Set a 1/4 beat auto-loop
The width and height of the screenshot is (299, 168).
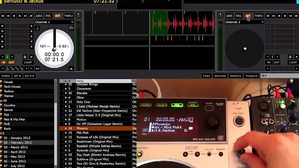[17, 69]
